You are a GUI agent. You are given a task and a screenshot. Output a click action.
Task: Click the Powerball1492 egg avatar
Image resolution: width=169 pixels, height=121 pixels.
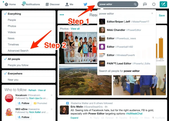coord(102,47)
